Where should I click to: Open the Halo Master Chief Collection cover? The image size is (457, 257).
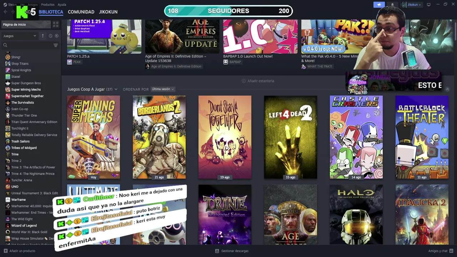click(356, 215)
